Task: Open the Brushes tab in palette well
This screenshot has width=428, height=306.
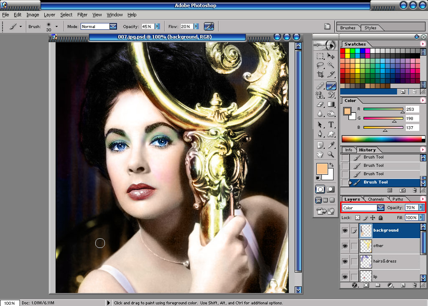Action: tap(348, 28)
